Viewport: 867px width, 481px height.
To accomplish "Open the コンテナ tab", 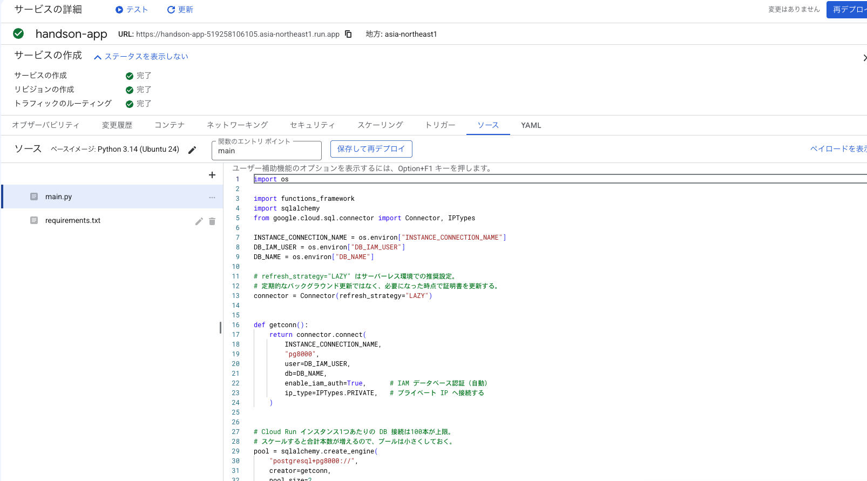I will coord(170,125).
